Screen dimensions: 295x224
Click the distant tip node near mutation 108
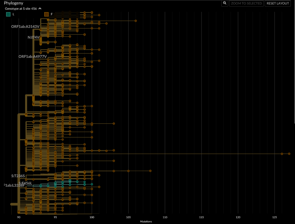tap(150, 171)
